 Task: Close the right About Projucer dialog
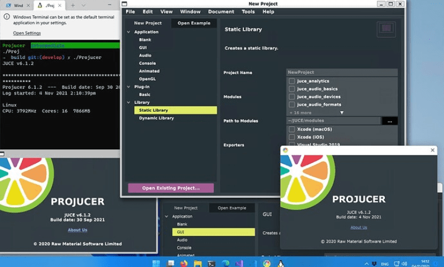click(432, 150)
